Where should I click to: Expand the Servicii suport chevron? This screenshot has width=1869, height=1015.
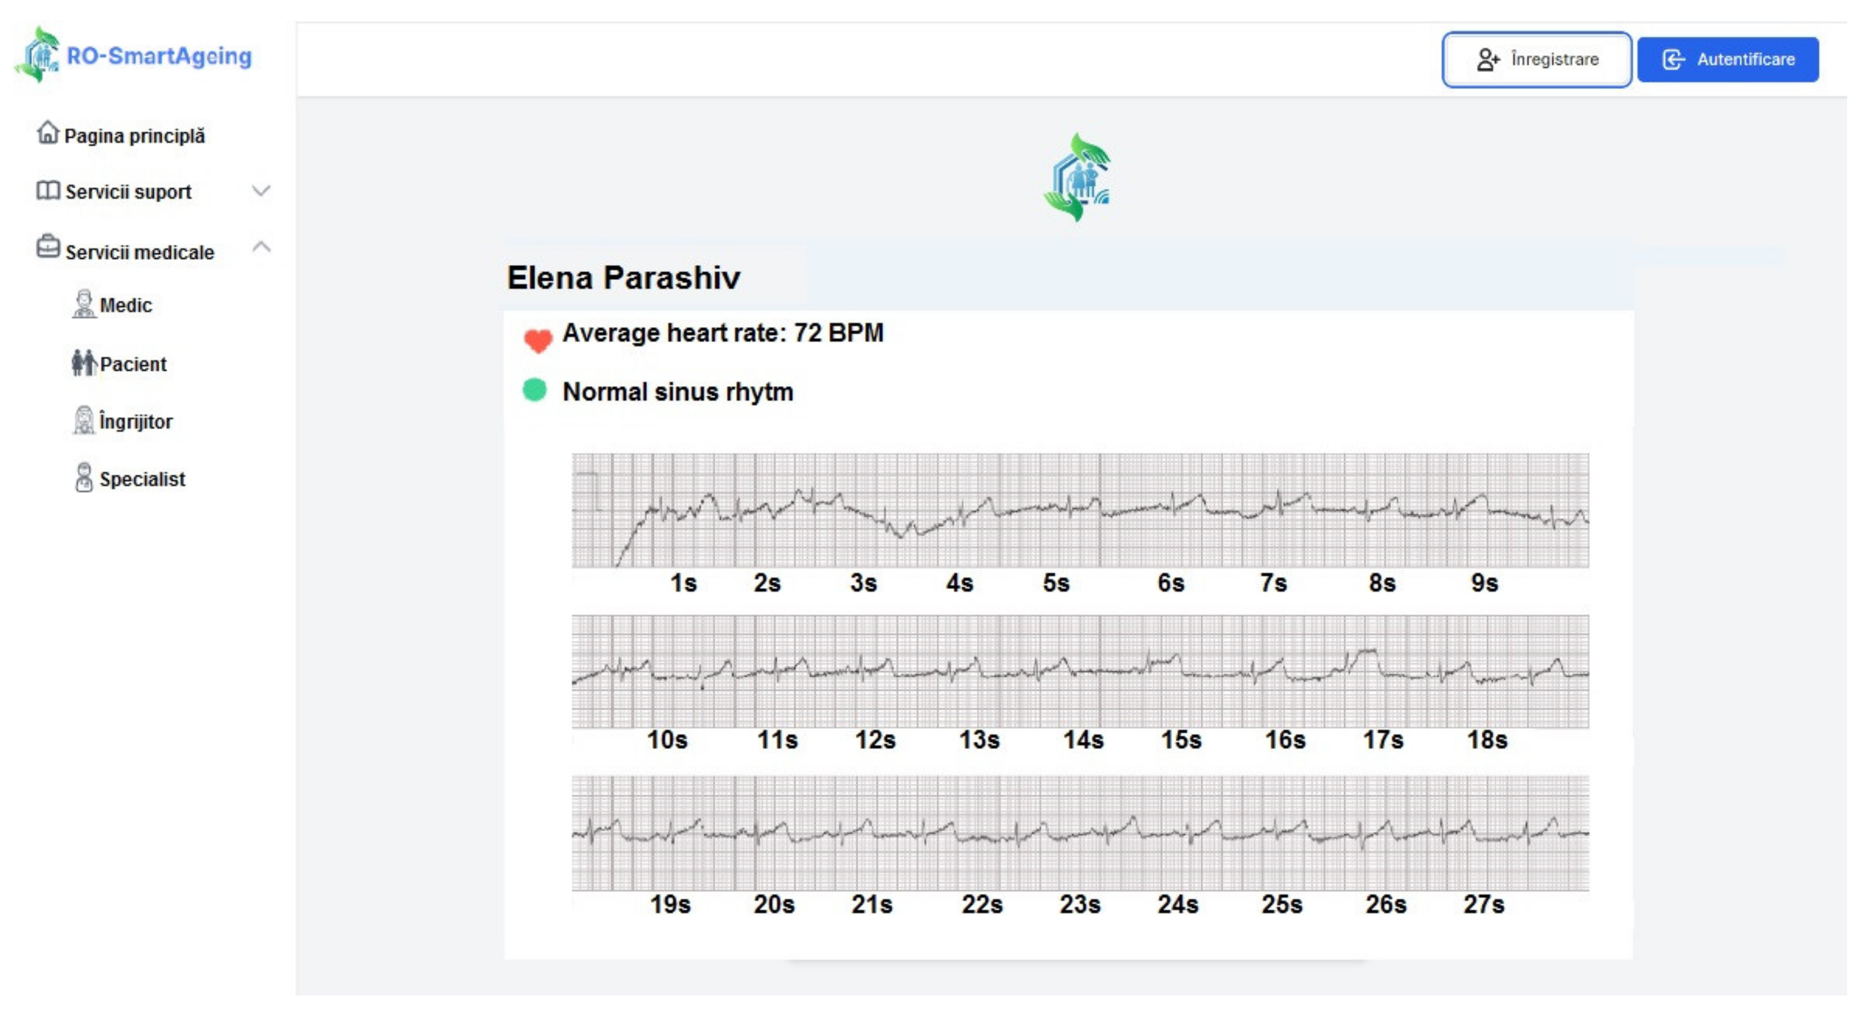[x=261, y=191]
